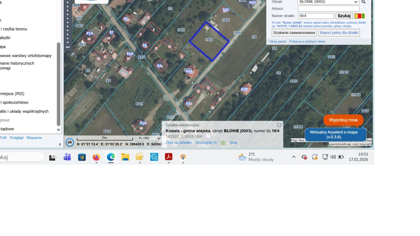Open Microsoft Teams from the taskbar
Image resolution: width=420 pixels, height=236 pixels.
click(67, 157)
